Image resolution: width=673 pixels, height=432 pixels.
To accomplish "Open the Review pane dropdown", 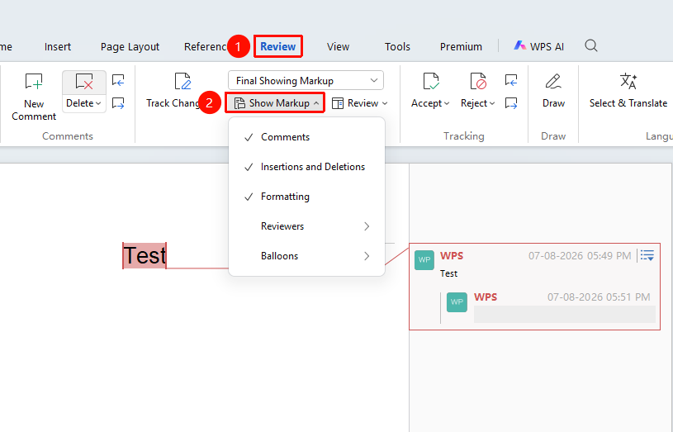I will tap(360, 103).
